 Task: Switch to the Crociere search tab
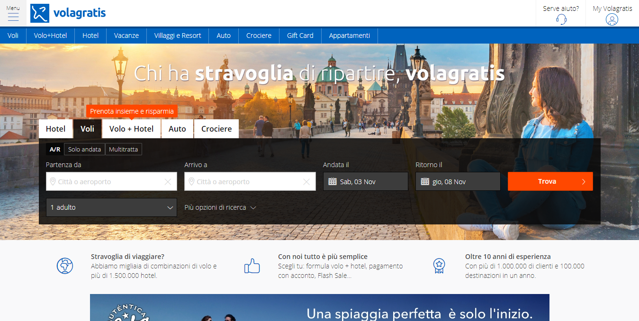[216, 129]
